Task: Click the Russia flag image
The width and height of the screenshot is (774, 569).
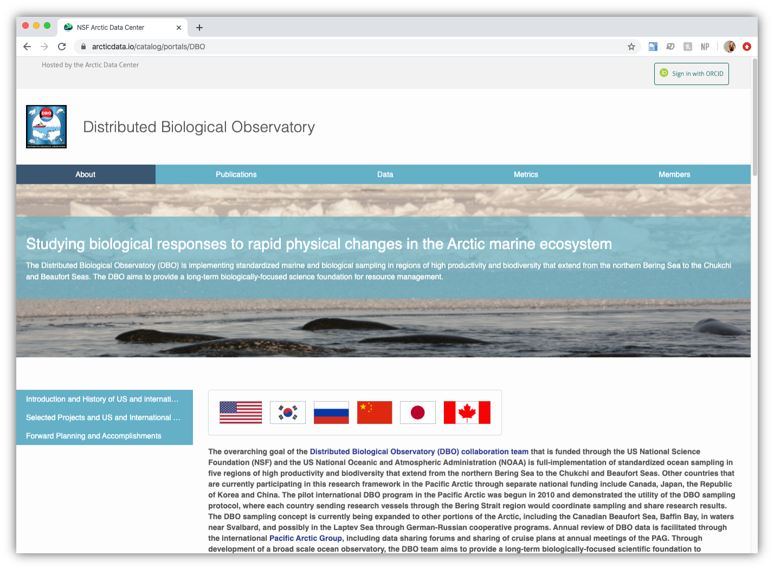Action: point(331,412)
